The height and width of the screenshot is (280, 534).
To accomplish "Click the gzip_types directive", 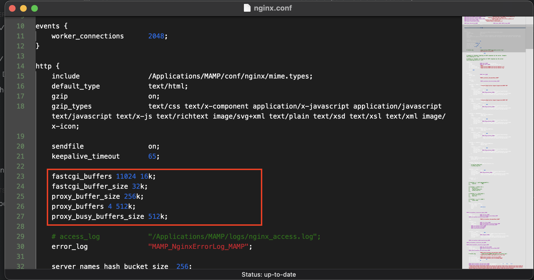I will pyautogui.click(x=72, y=106).
